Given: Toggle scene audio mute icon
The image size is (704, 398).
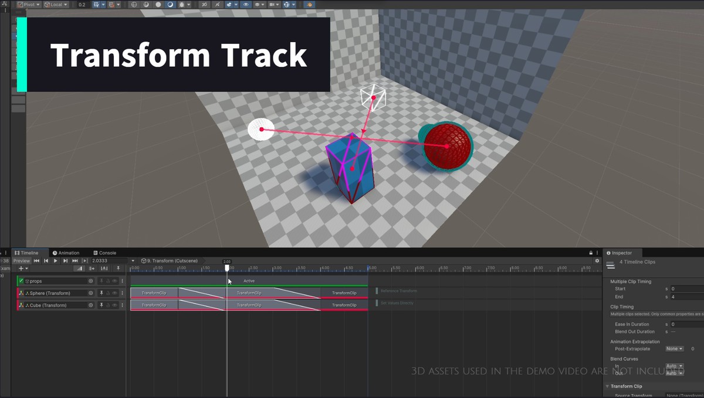Looking at the screenshot, I should (217, 5).
